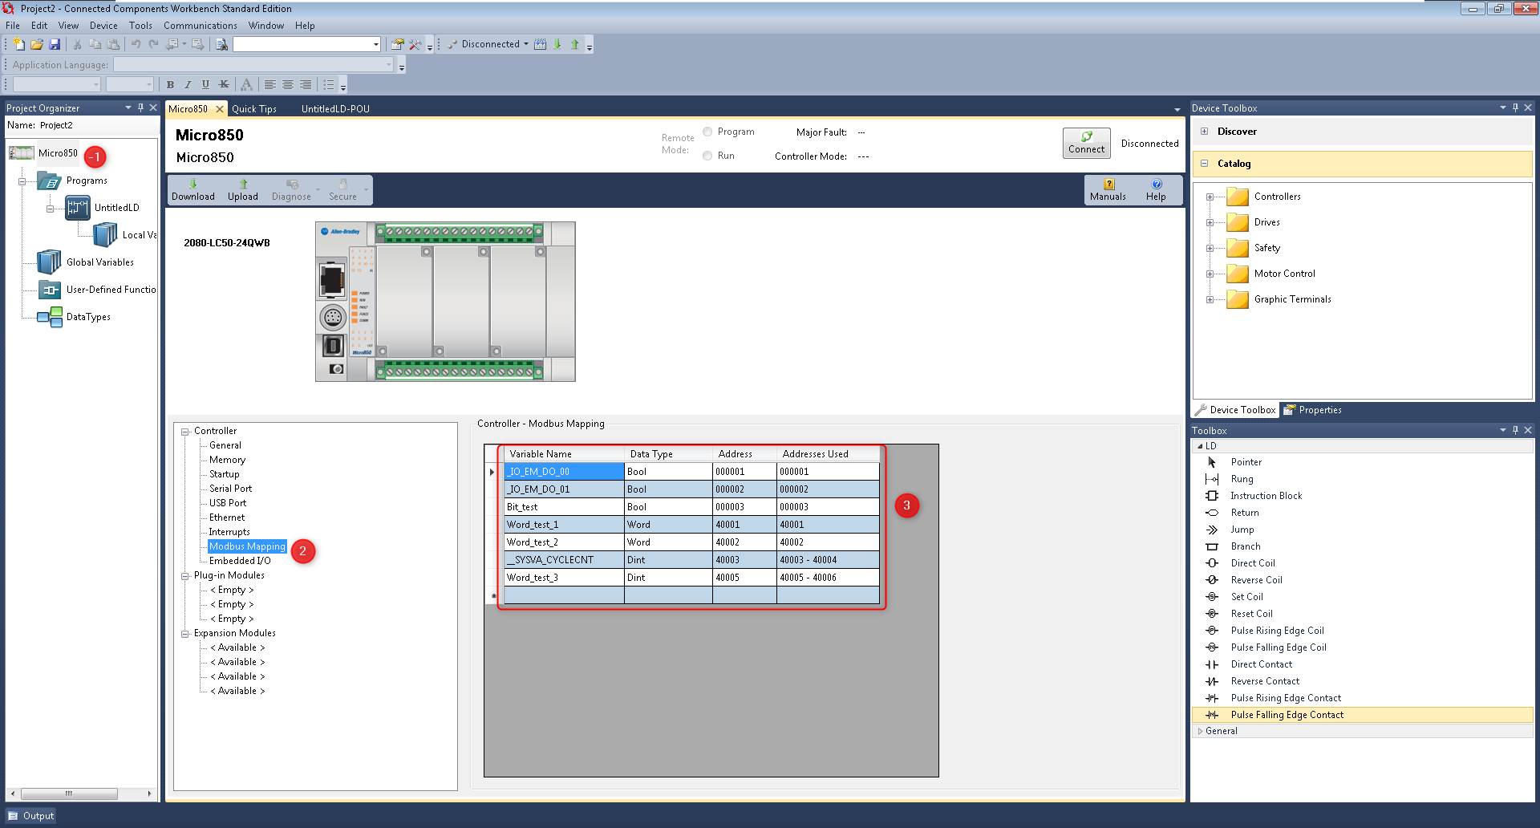Image resolution: width=1540 pixels, height=828 pixels.
Task: Click the Undo arrow icon
Action: (136, 44)
